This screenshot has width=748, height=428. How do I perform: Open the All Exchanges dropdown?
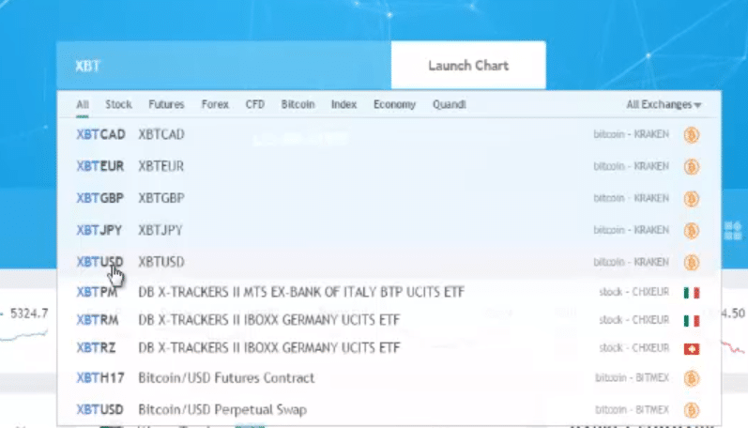[x=664, y=104]
